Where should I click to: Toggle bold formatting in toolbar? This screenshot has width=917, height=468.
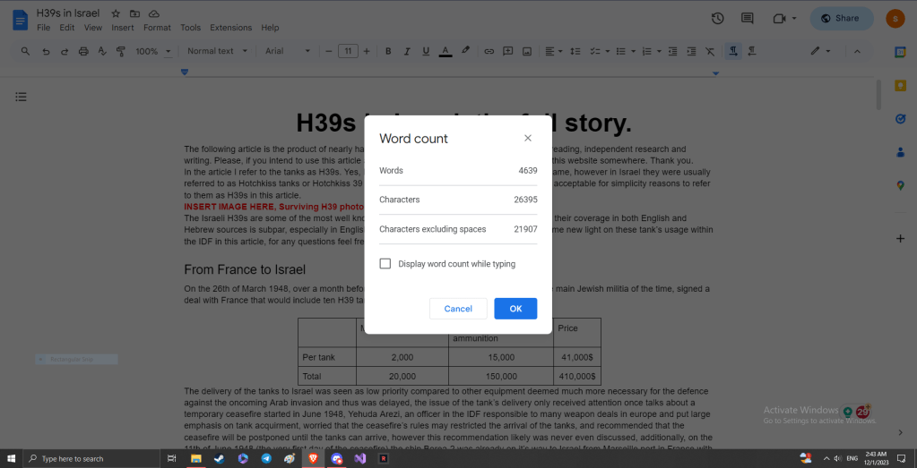[x=388, y=51]
